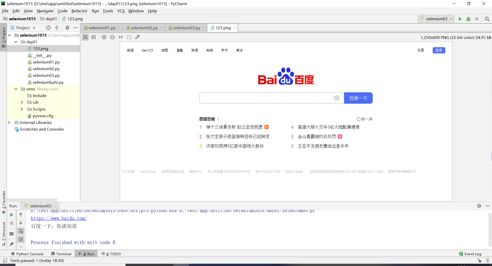Open the 6: TODO tool window
492x266 pixels.
click(x=111, y=254)
